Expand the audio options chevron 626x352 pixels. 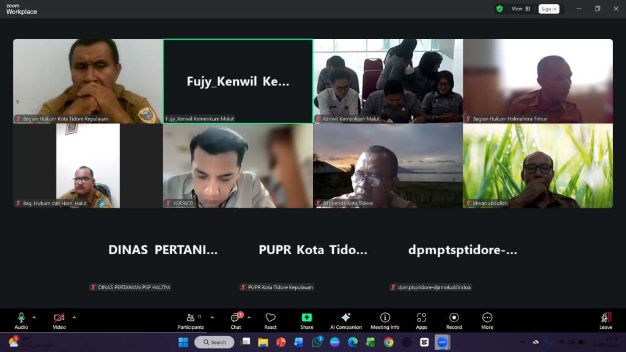click(34, 317)
